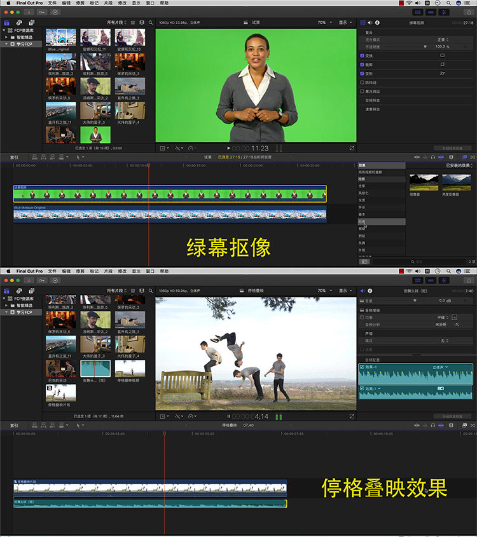Click the solo headphones icon in upper timeline toolbar
The image size is (477, 537).
tap(433, 157)
